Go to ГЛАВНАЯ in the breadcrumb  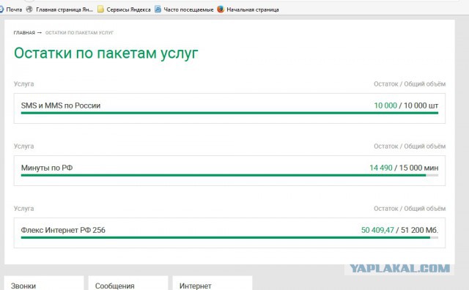tap(24, 32)
